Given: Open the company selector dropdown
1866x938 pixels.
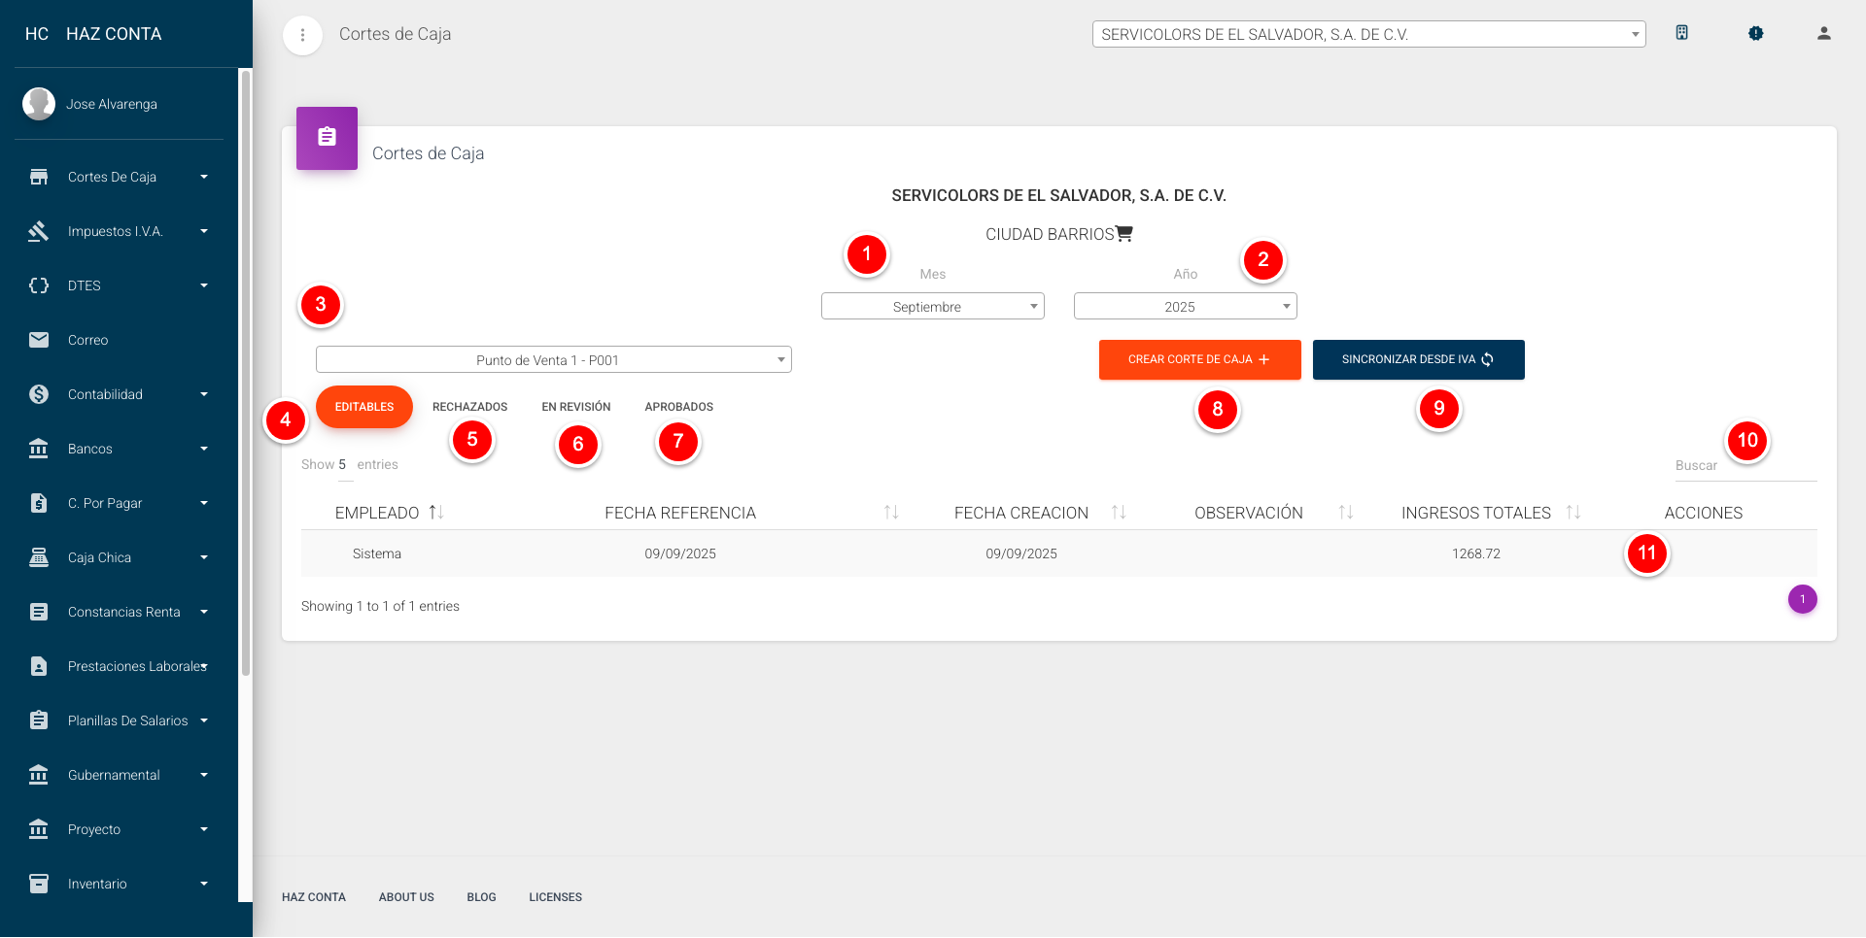Looking at the screenshot, I should pyautogui.click(x=1367, y=35).
